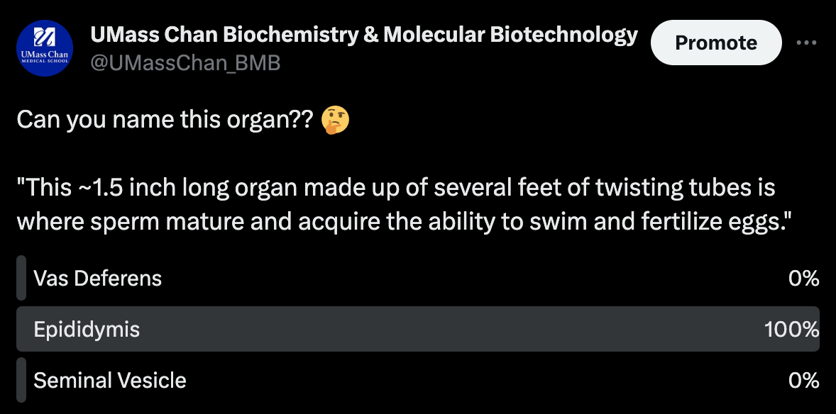Click the highlighted Epididymis results row
Screen dimensions: 836x414
(419, 329)
